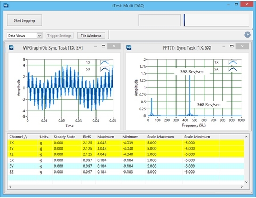Click the iTest app icon in title bar
The height and width of the screenshot is (198, 256).
pos(6,5)
